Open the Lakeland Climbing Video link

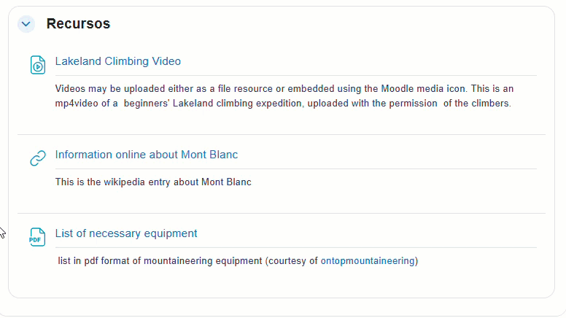pyautogui.click(x=118, y=61)
